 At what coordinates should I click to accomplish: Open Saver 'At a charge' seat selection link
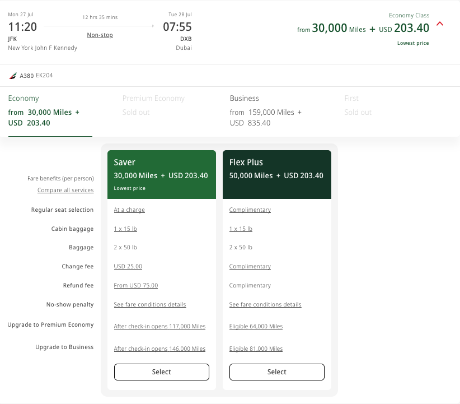(129, 210)
